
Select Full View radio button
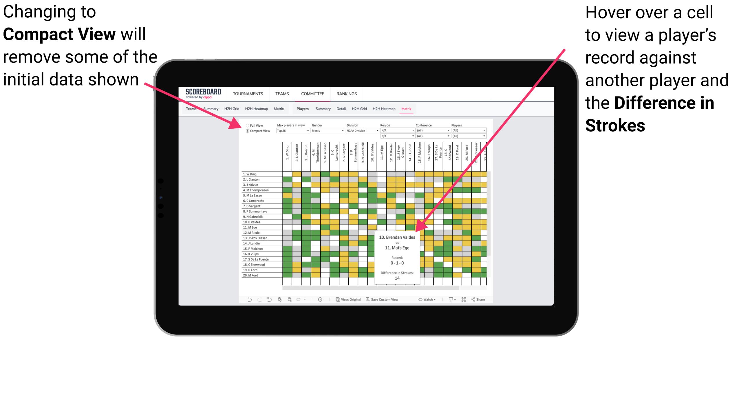click(x=246, y=125)
